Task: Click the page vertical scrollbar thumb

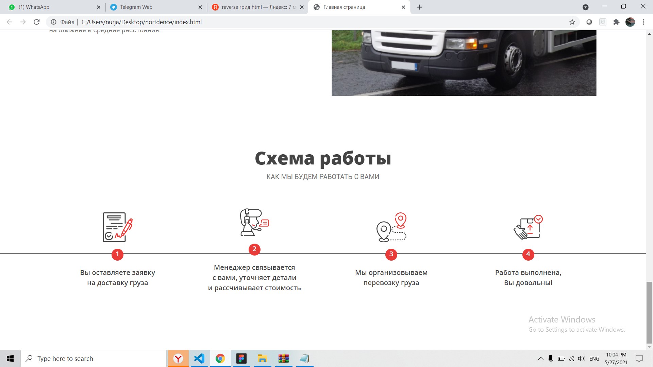Action: (649, 313)
